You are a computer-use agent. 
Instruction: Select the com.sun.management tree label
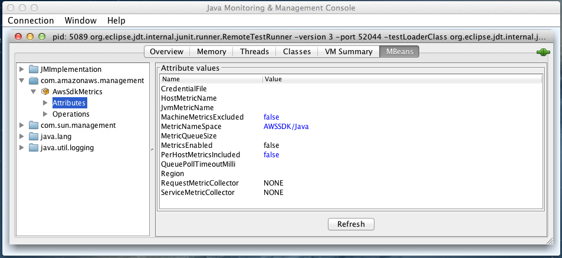coord(78,125)
